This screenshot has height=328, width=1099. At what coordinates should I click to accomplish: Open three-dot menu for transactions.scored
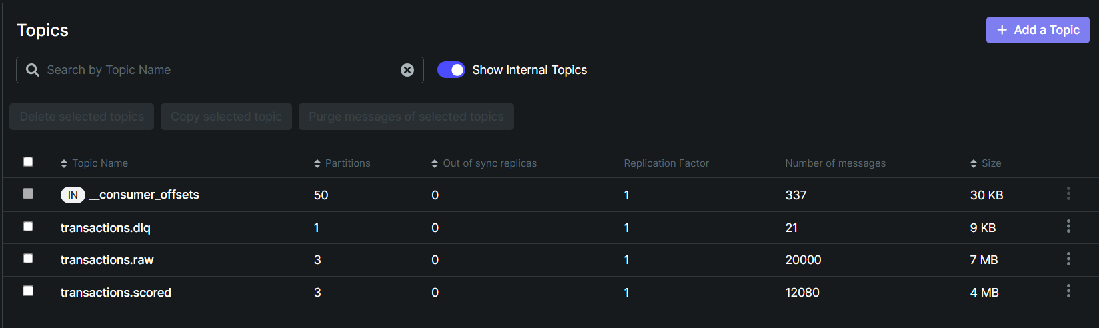pos(1068,291)
